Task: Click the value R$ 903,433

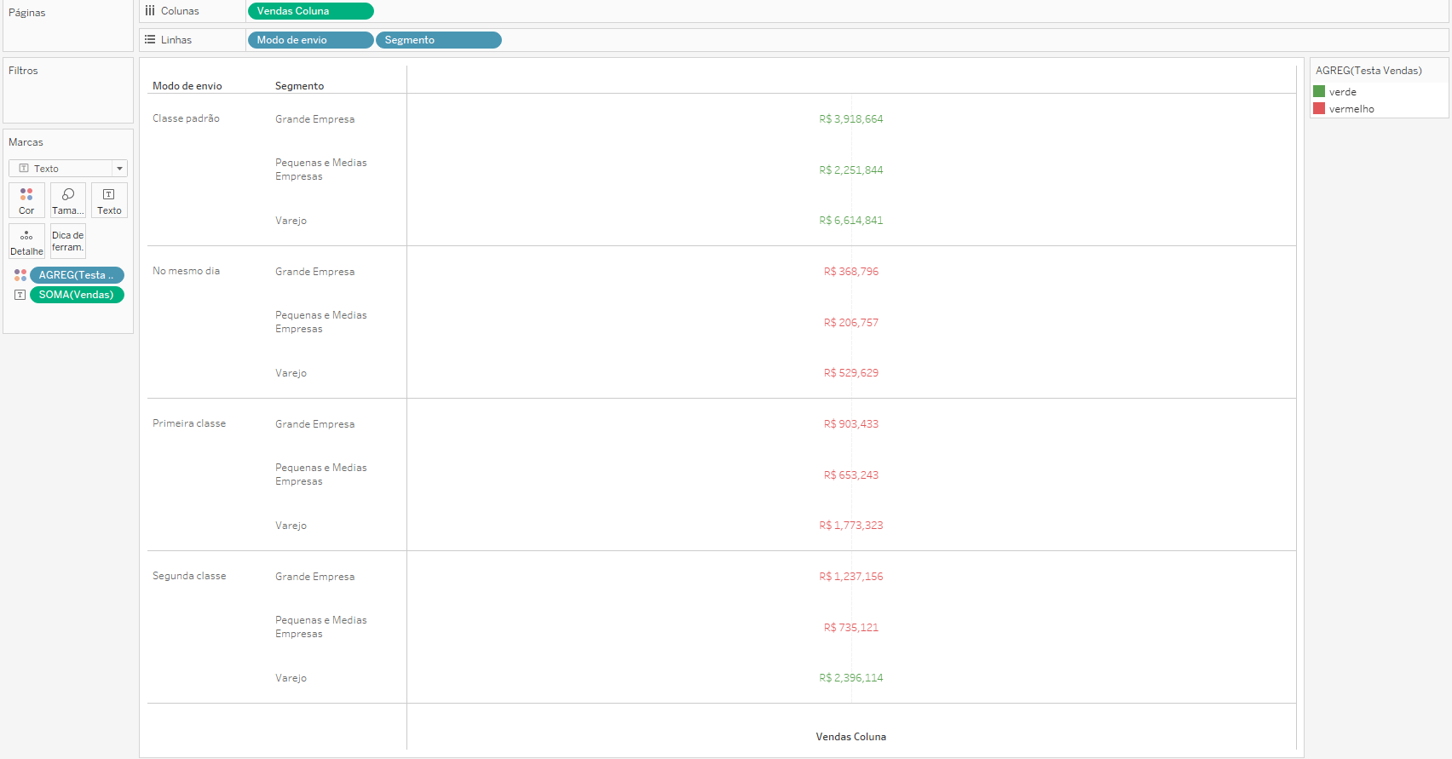Action: [x=851, y=424]
